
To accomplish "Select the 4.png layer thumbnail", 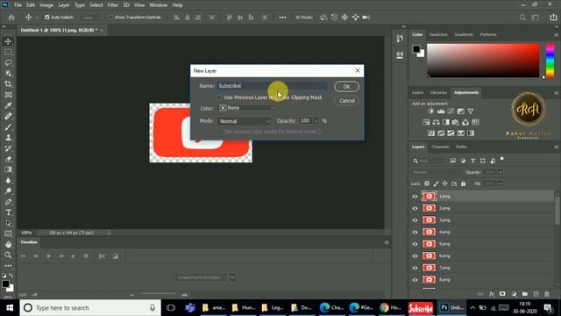I will coord(429,232).
